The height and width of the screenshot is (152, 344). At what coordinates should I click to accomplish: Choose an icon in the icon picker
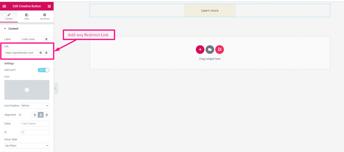click(27, 90)
